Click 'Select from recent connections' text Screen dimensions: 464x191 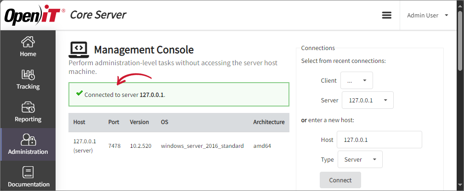pos(344,61)
